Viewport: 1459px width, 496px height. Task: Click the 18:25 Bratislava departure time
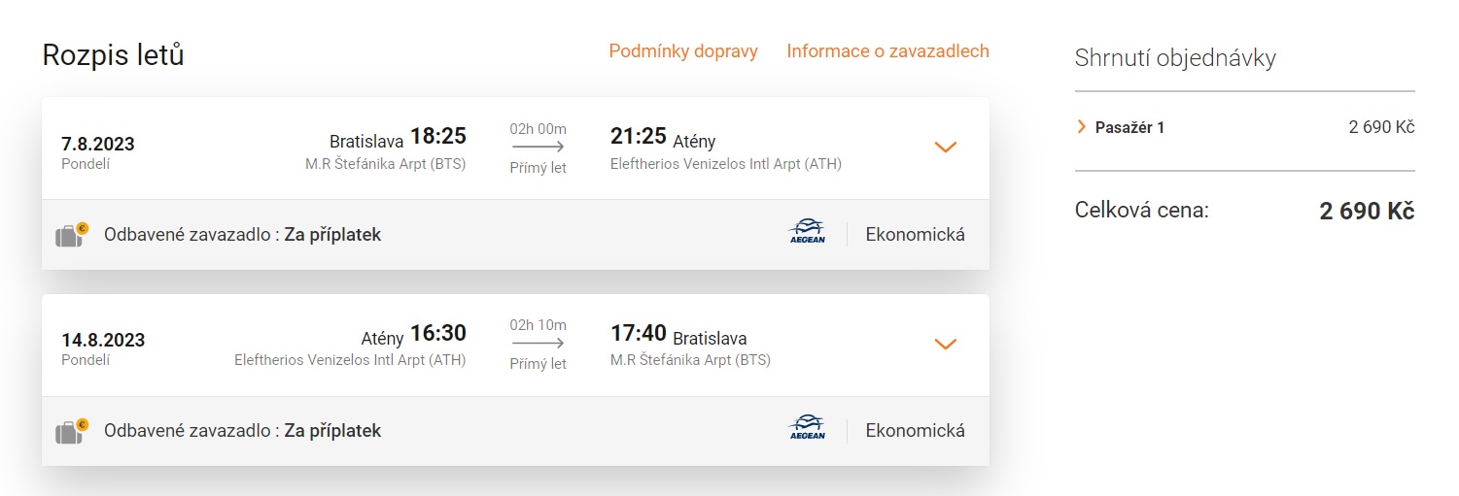[x=438, y=136]
